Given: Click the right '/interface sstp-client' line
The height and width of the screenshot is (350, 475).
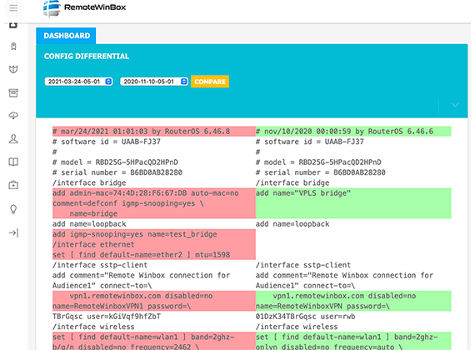Looking at the screenshot, I should [303, 265].
